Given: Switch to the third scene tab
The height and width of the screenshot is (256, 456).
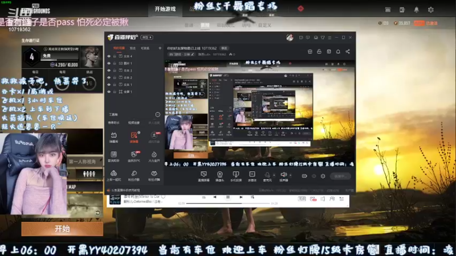Looking at the screenshot, I should pos(145,48).
